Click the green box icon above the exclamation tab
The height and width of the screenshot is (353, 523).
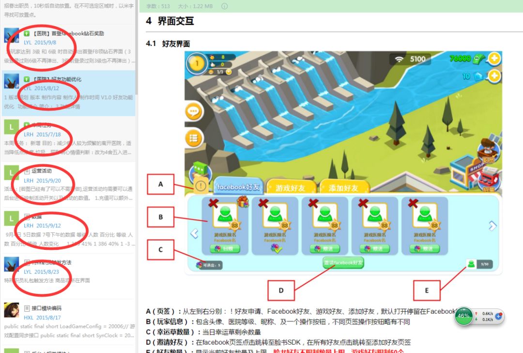201,169
